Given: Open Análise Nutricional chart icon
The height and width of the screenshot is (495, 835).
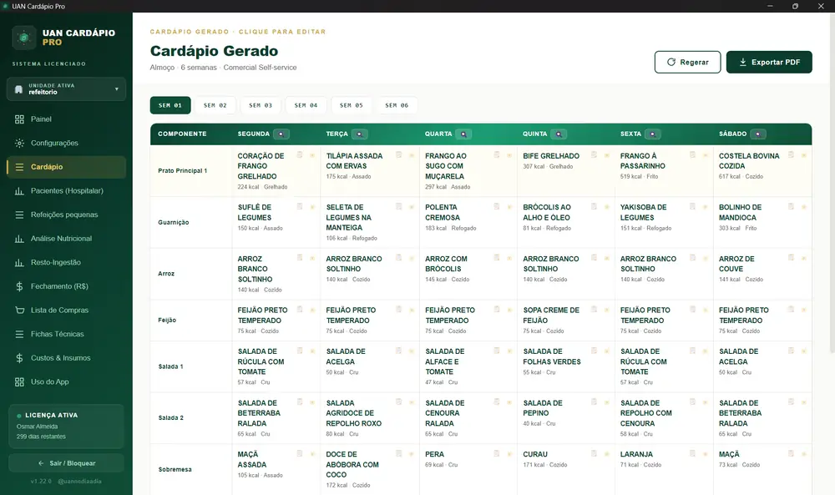Looking at the screenshot, I should point(20,239).
